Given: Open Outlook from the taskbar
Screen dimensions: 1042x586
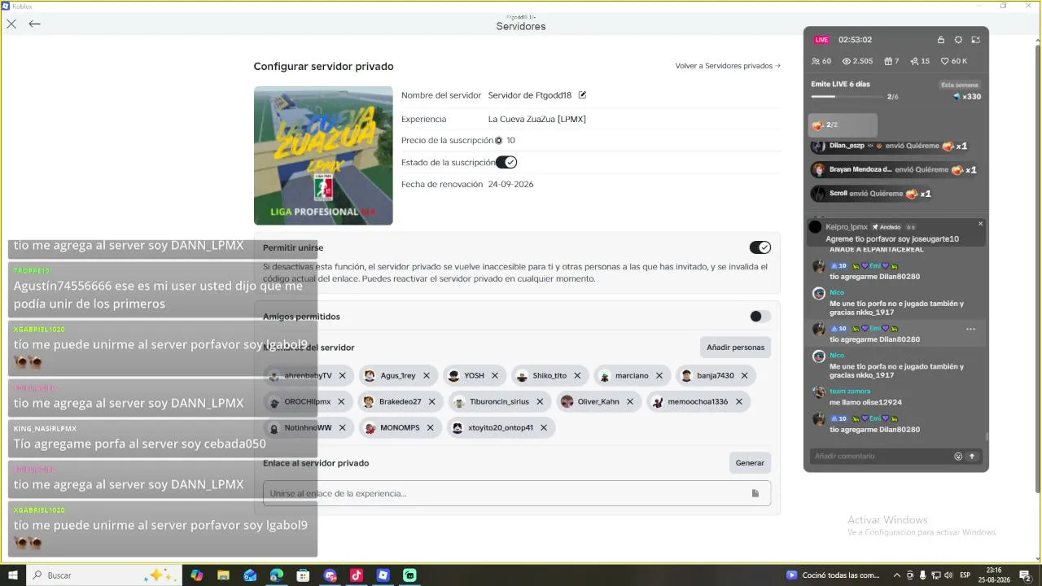Looking at the screenshot, I should tap(250, 575).
